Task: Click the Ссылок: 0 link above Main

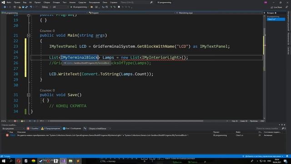Action: (x=47, y=31)
